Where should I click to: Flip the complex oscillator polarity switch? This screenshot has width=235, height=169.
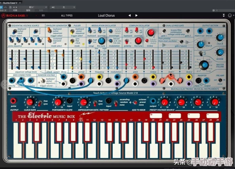tap(127, 42)
